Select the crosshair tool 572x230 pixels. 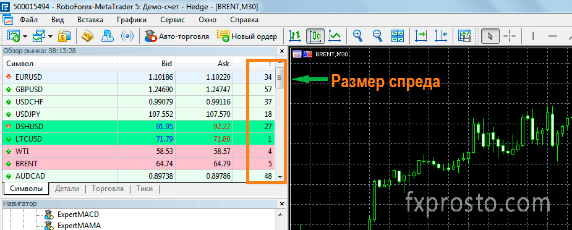click(x=510, y=36)
